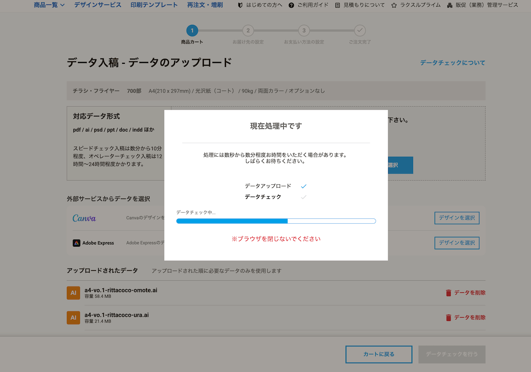Open the 見積もりについて link
Screen dimensions: 531x372
(364, 5)
